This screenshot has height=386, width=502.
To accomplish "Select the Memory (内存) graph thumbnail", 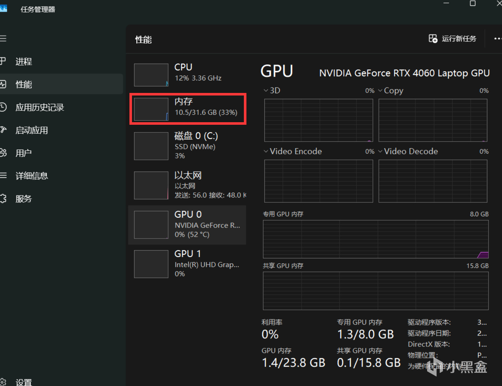I will pos(151,109).
